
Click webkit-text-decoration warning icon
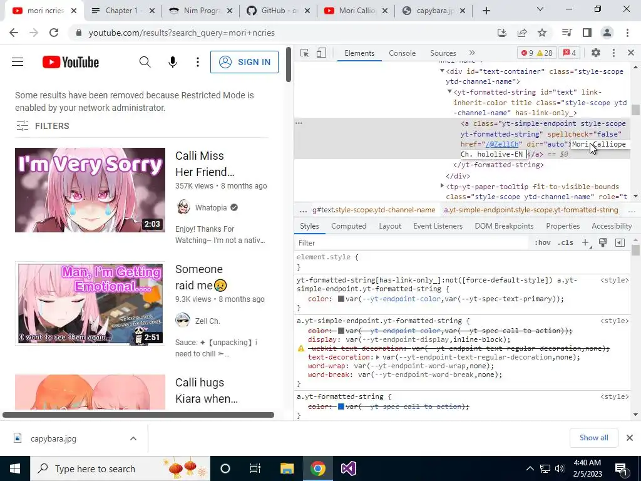click(301, 348)
